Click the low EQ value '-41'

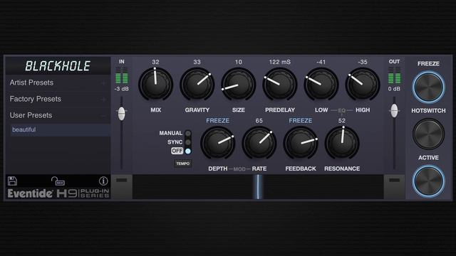click(x=321, y=62)
